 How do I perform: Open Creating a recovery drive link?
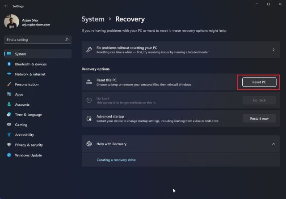116,160
